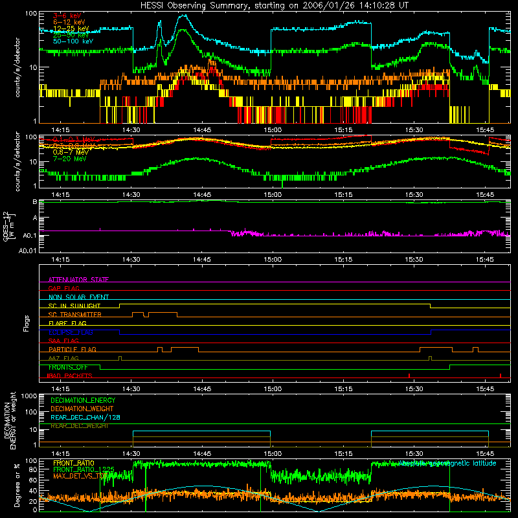This screenshot has width=518, height=518.
Task: Select the orange MAX_DET_VS_TOT legend label
Action: 80,476
